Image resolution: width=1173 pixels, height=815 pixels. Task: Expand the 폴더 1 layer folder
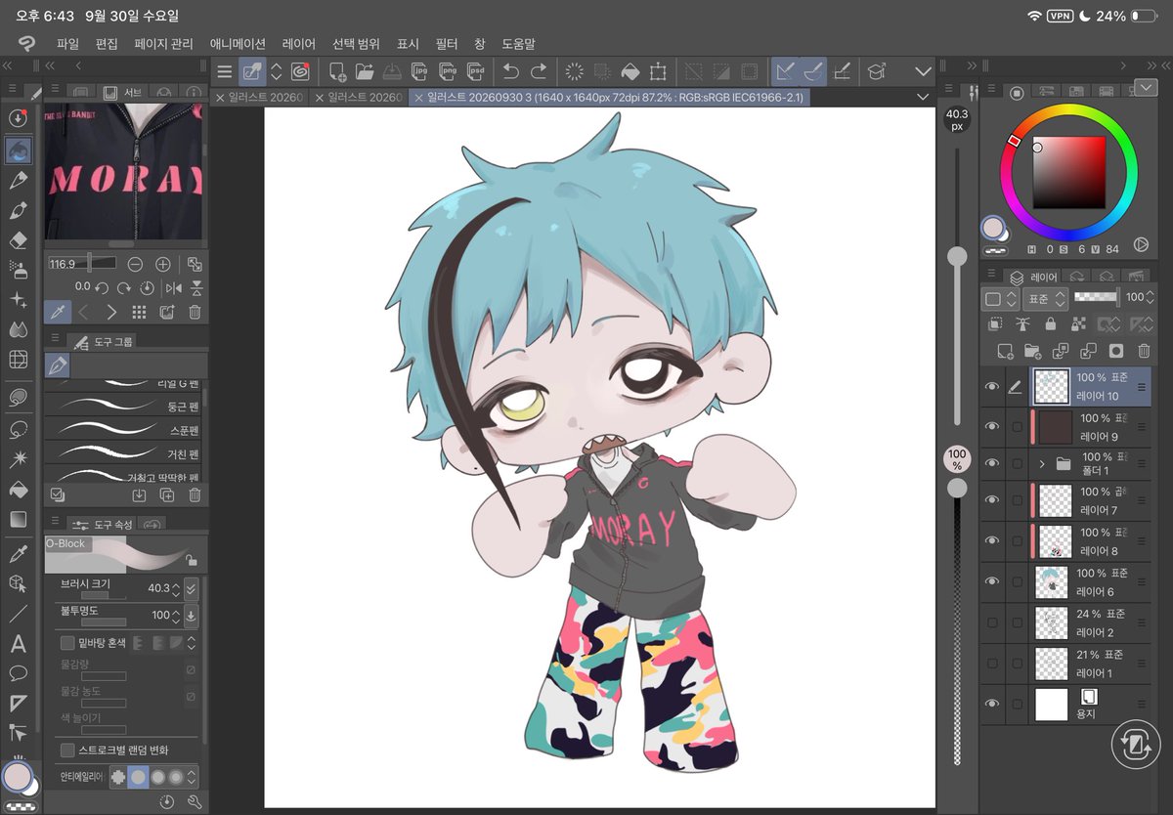[x=1042, y=463]
